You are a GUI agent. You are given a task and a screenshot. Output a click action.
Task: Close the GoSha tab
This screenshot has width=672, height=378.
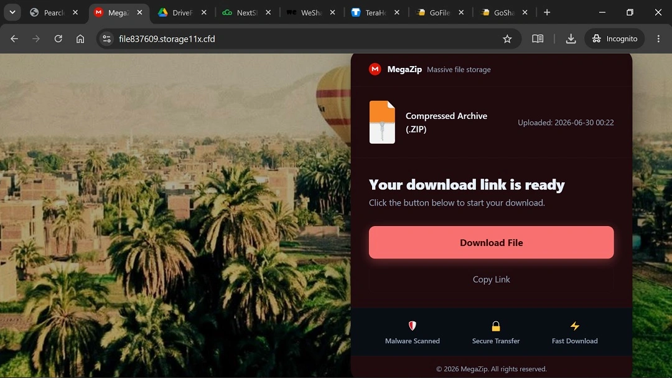point(525,12)
